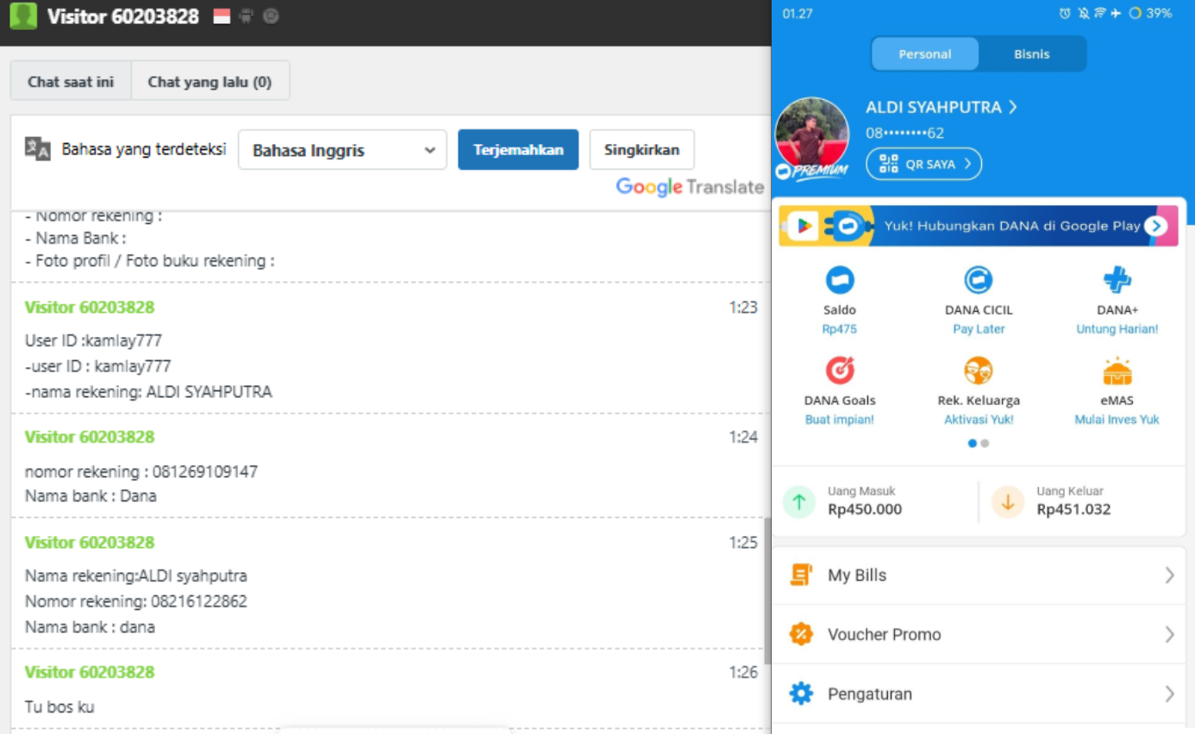Viewport: 1195px width, 734px height.
Task: Open the Bahasa Inggris language dropdown
Action: pyautogui.click(x=342, y=150)
